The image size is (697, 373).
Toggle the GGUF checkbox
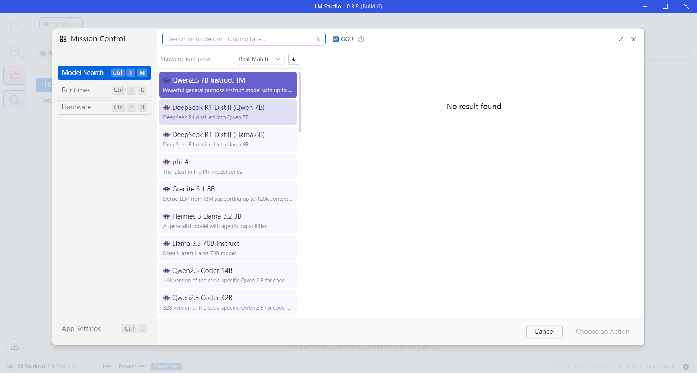(x=336, y=39)
